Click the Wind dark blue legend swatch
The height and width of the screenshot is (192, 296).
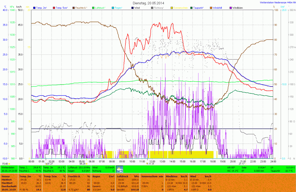pos(132,7)
